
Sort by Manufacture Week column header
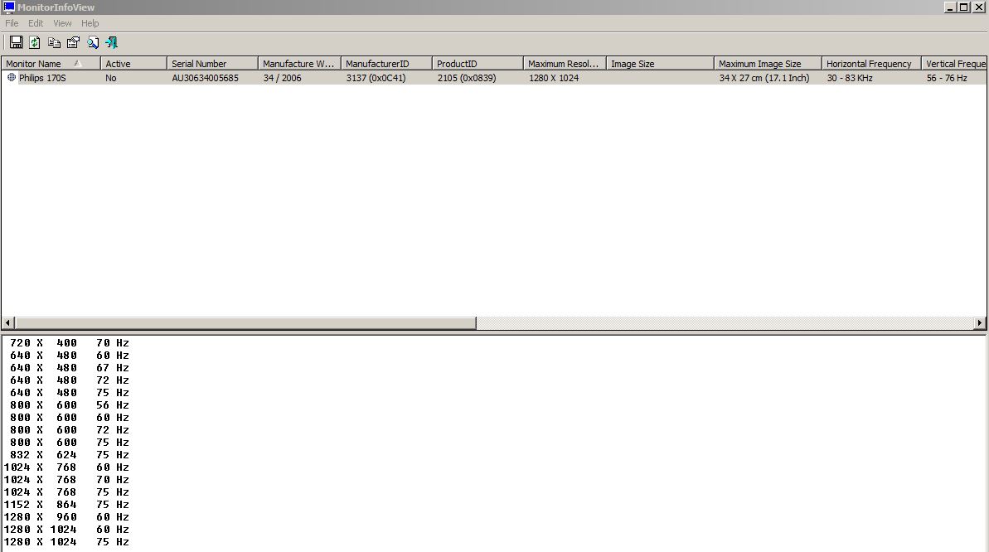coord(299,64)
